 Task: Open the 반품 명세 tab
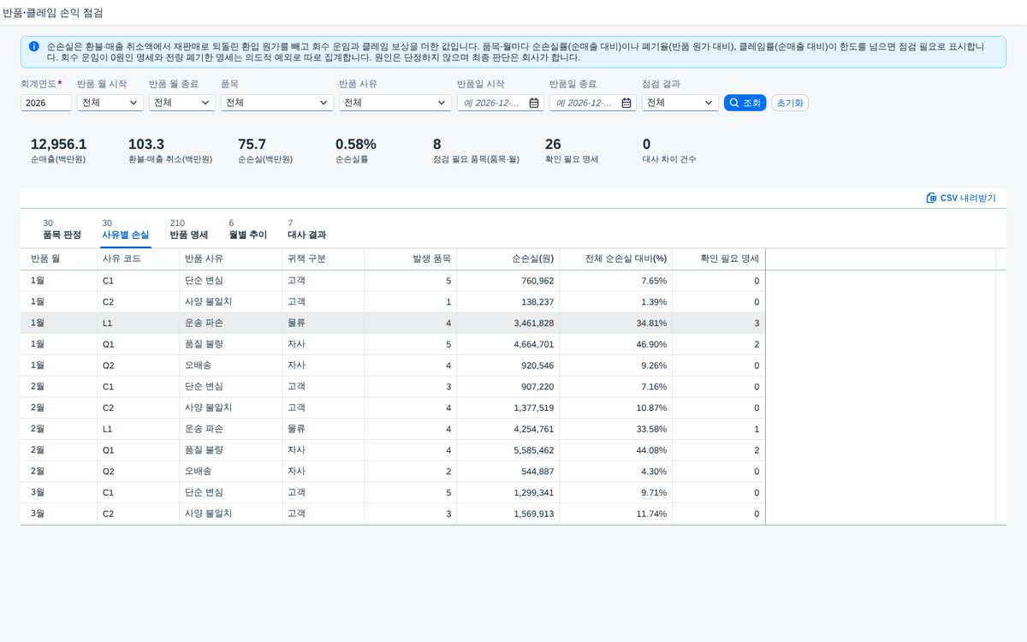coord(188,229)
